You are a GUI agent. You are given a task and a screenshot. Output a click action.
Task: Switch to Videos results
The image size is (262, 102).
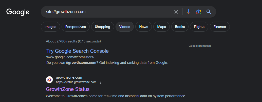(x=124, y=27)
